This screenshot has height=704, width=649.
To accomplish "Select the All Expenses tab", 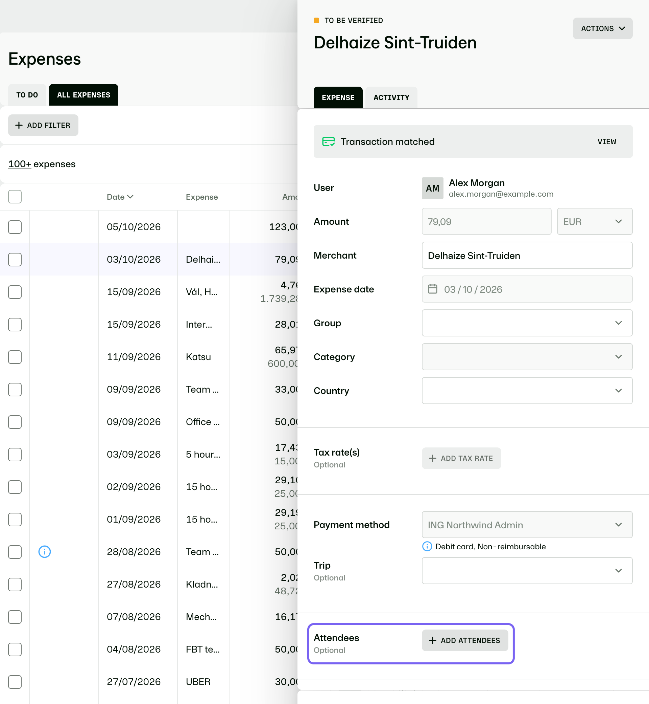I will click(x=83, y=95).
